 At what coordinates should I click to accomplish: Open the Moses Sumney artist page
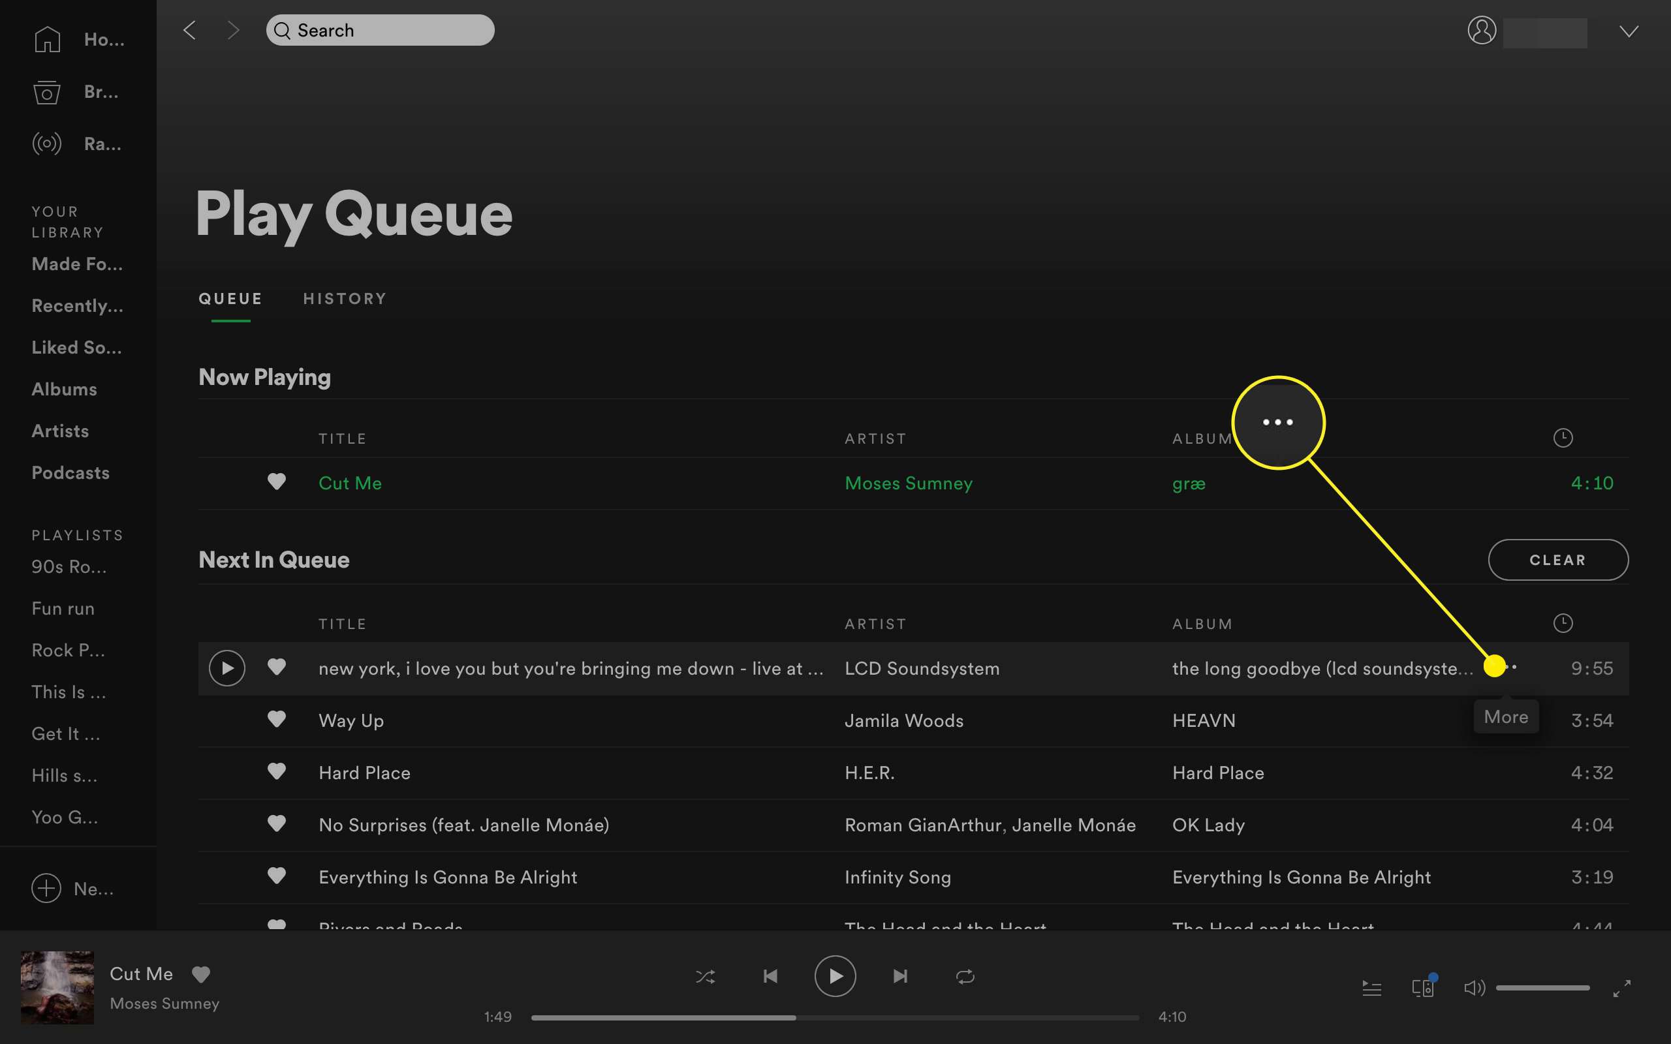[x=907, y=482]
